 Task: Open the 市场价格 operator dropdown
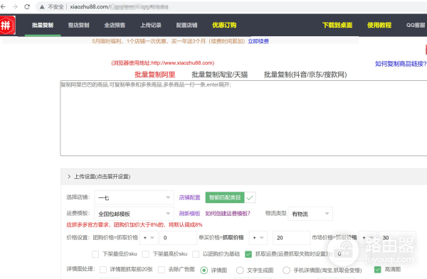point(368,238)
